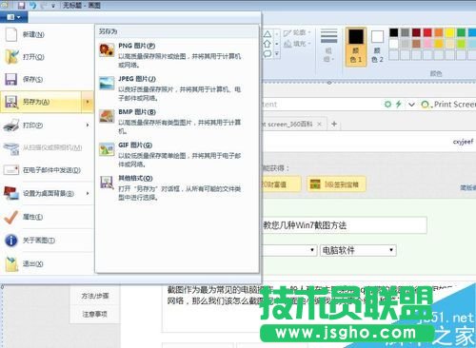
Task: Choose Send in e-mail (在电子邮件中发送)
Action: tap(48, 170)
